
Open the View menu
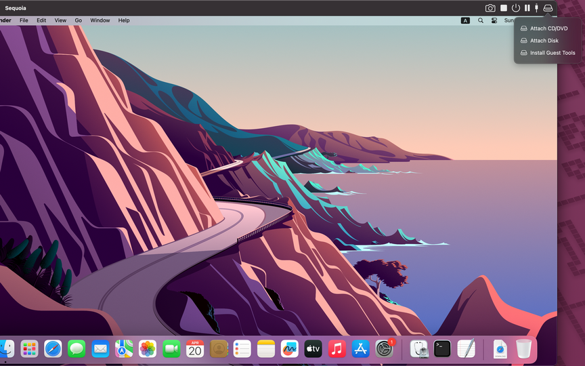(x=60, y=20)
